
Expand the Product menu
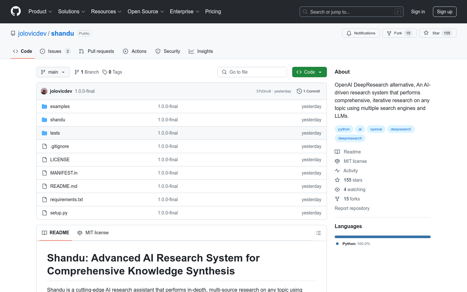40,11
